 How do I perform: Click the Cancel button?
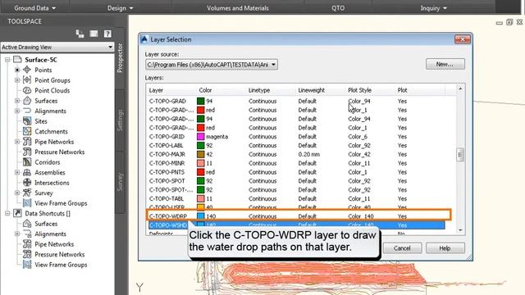coord(402,248)
